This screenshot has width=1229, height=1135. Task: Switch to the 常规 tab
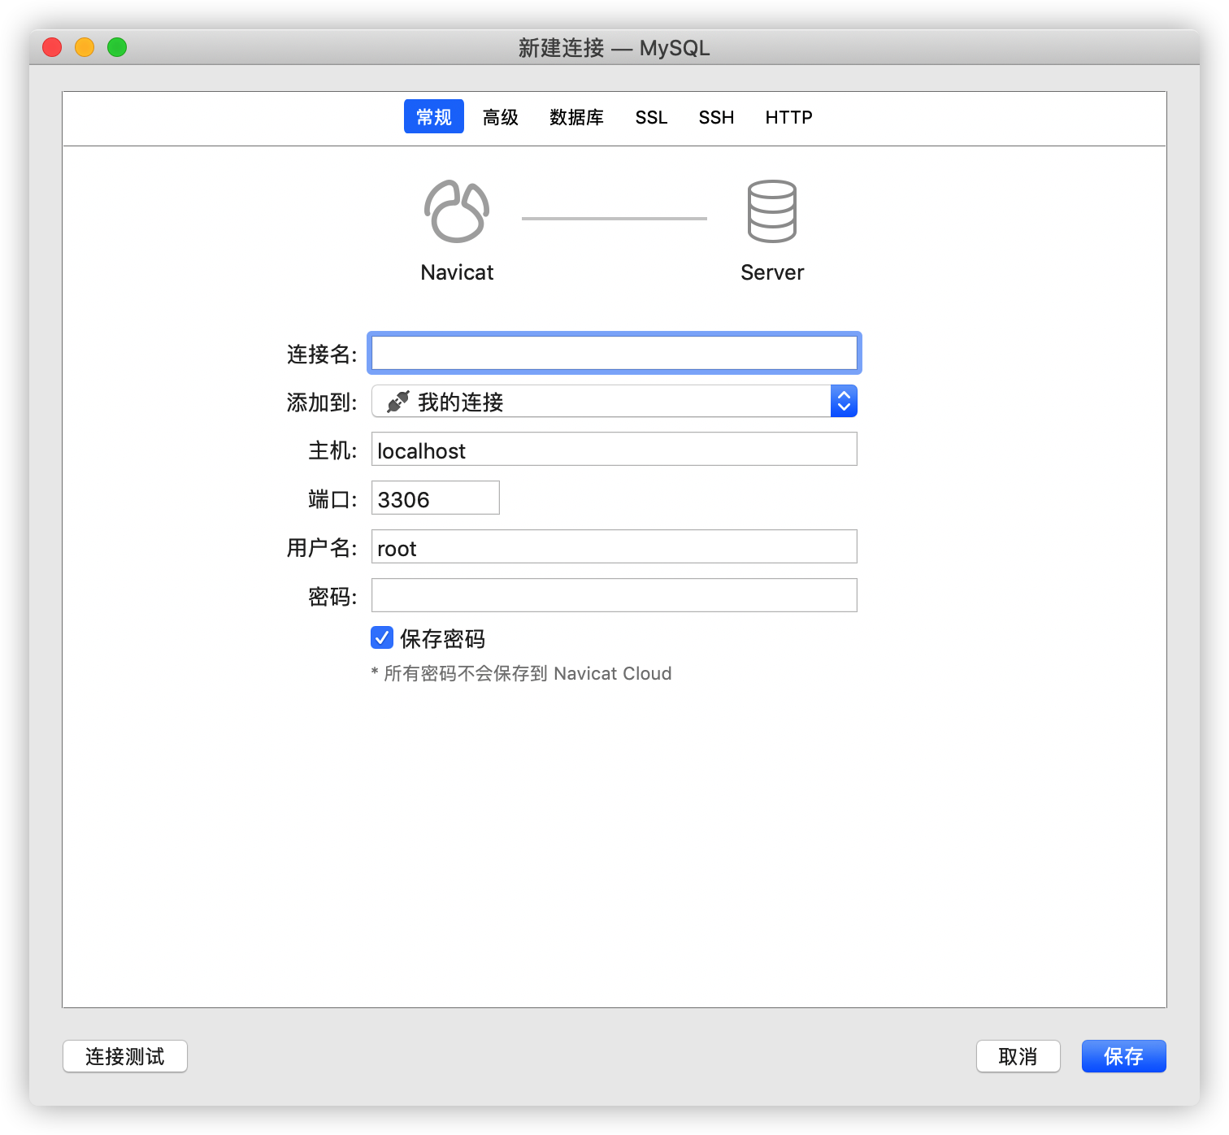tap(433, 117)
